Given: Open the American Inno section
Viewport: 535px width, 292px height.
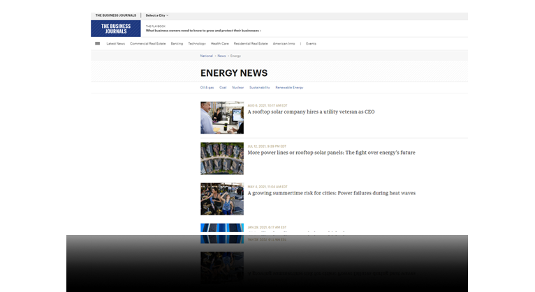Looking at the screenshot, I should 284,44.
